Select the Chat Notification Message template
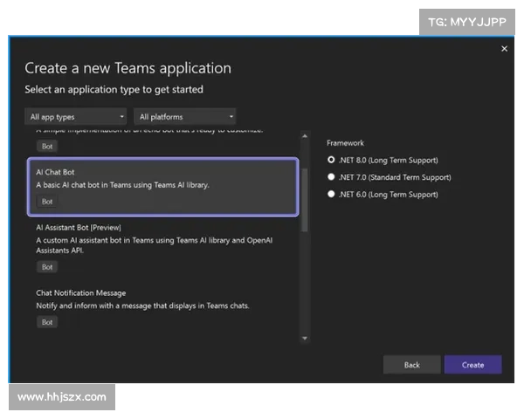Viewport: 524px width, 419px height. pyautogui.click(x=163, y=307)
